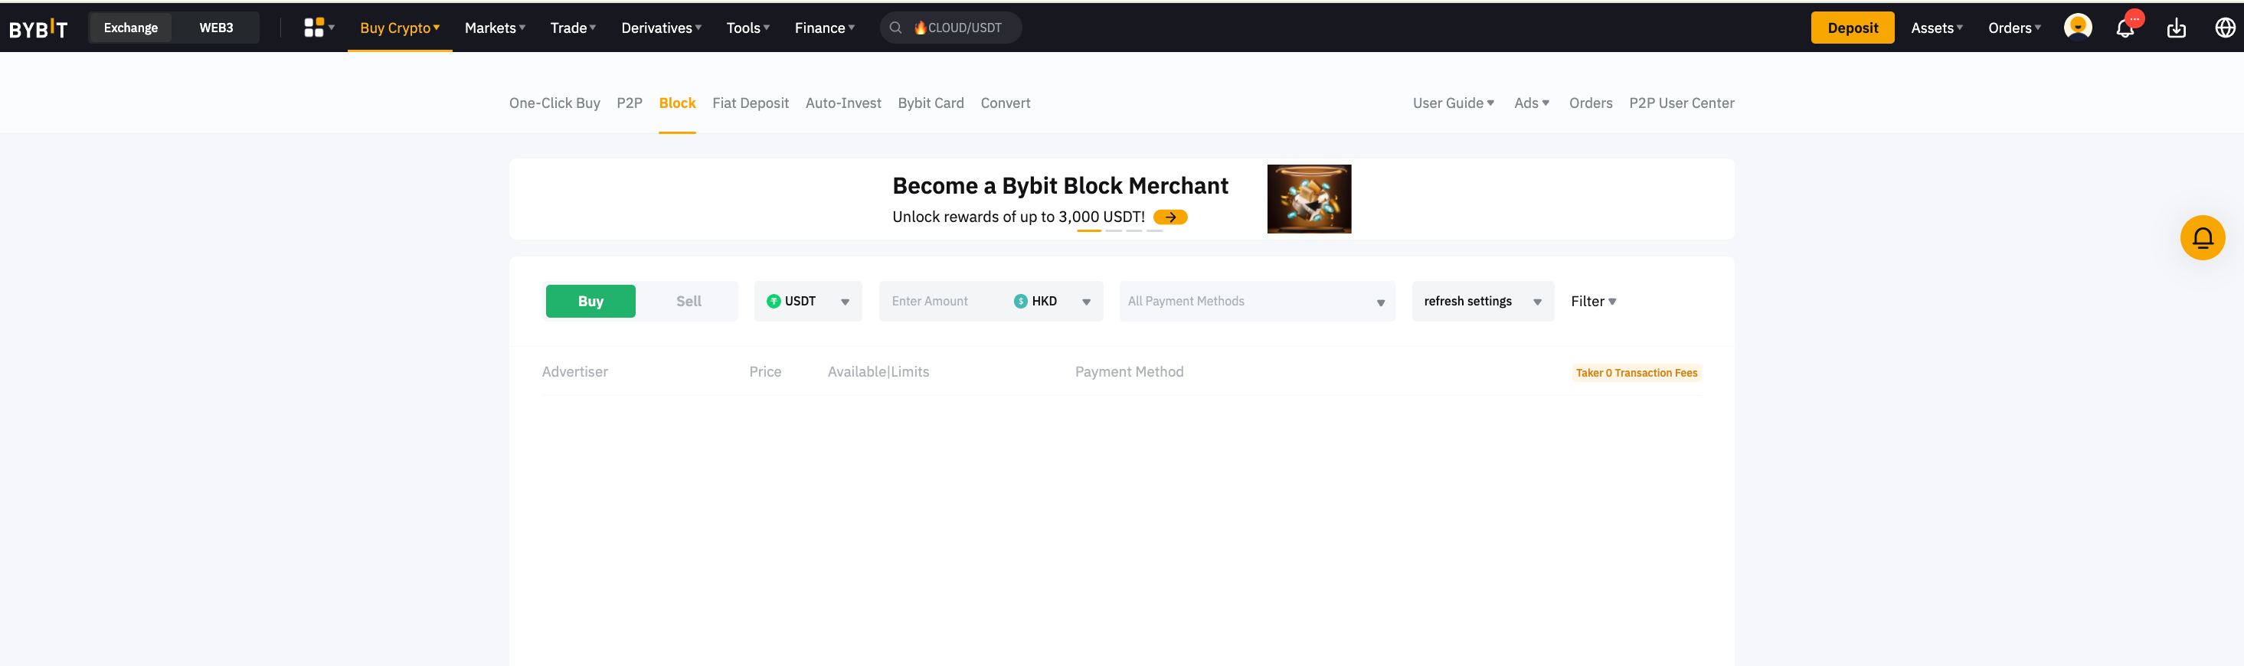2244x666 pixels.
Task: Click the yellow Deposit button
Action: [x=1852, y=28]
